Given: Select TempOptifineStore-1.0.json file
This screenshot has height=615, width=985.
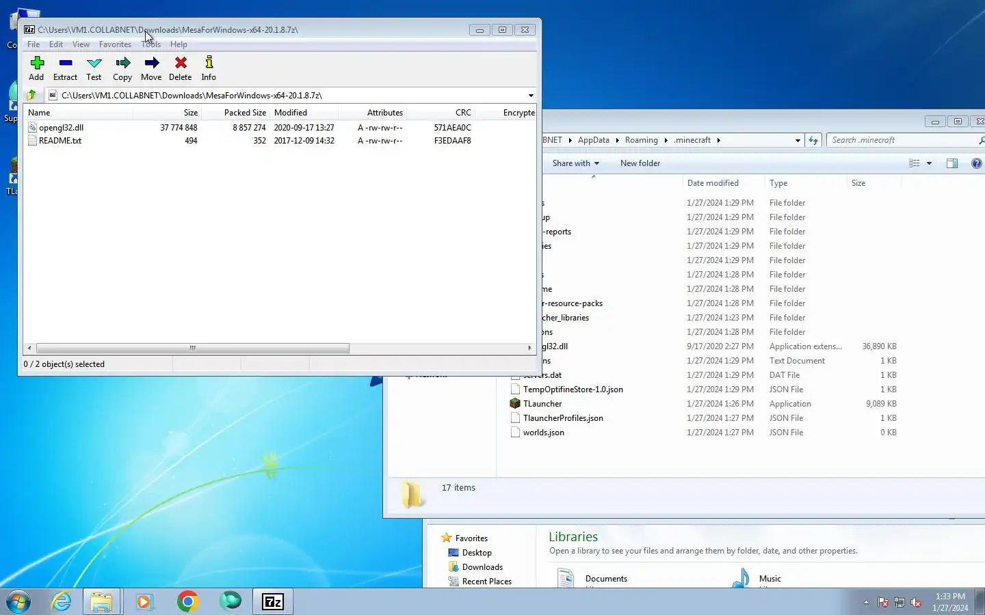Looking at the screenshot, I should point(573,389).
